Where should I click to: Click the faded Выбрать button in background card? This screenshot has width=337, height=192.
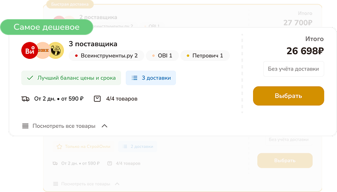(285, 161)
